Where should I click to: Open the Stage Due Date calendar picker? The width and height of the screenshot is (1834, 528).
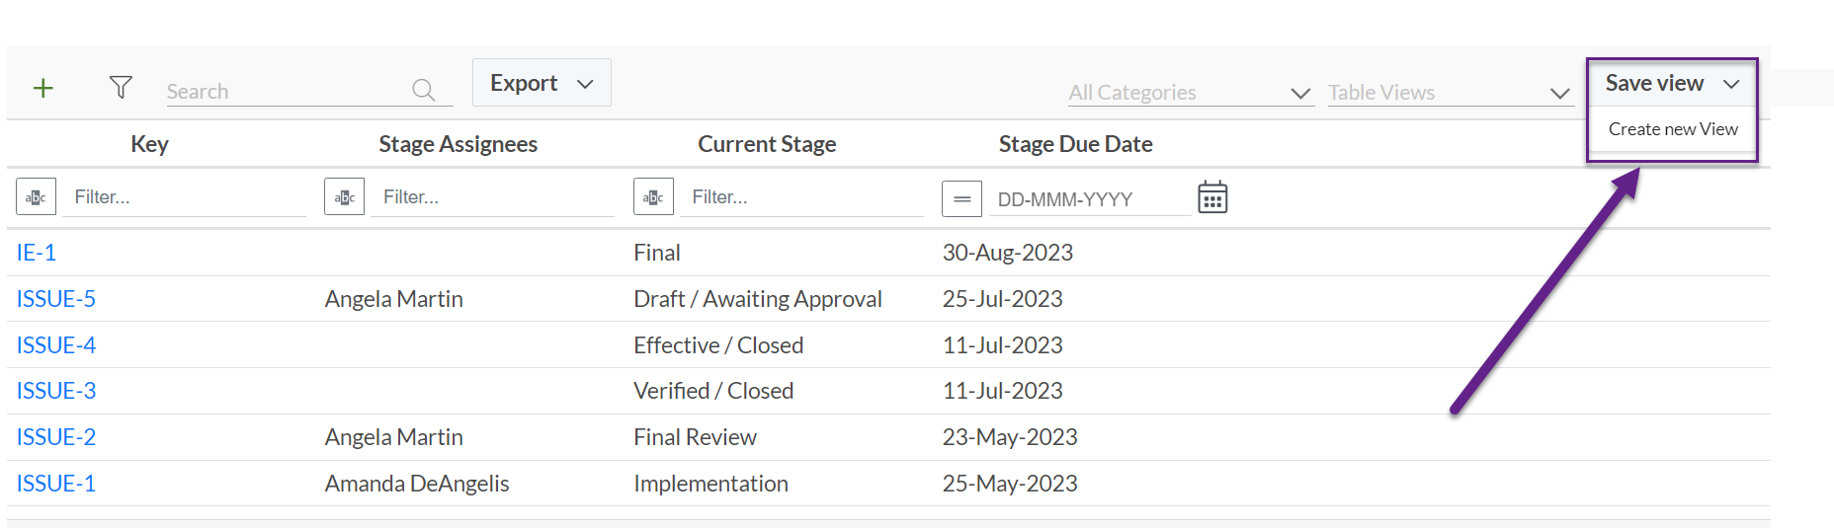point(1212,197)
